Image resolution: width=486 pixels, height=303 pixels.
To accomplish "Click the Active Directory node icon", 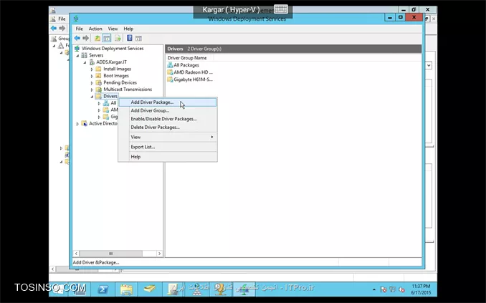I will (84, 123).
